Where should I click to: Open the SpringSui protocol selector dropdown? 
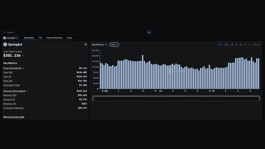point(11,38)
